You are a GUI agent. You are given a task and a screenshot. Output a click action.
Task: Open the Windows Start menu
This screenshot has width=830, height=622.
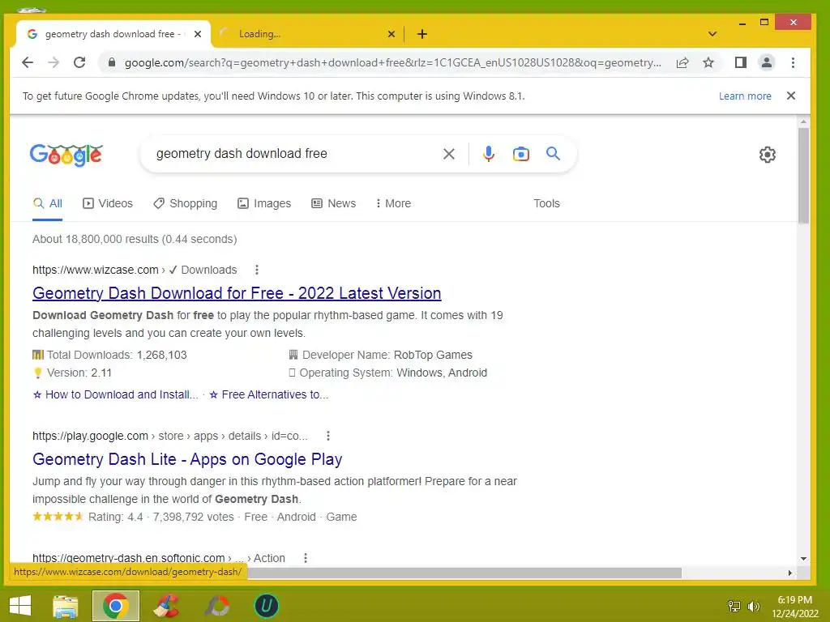point(20,606)
